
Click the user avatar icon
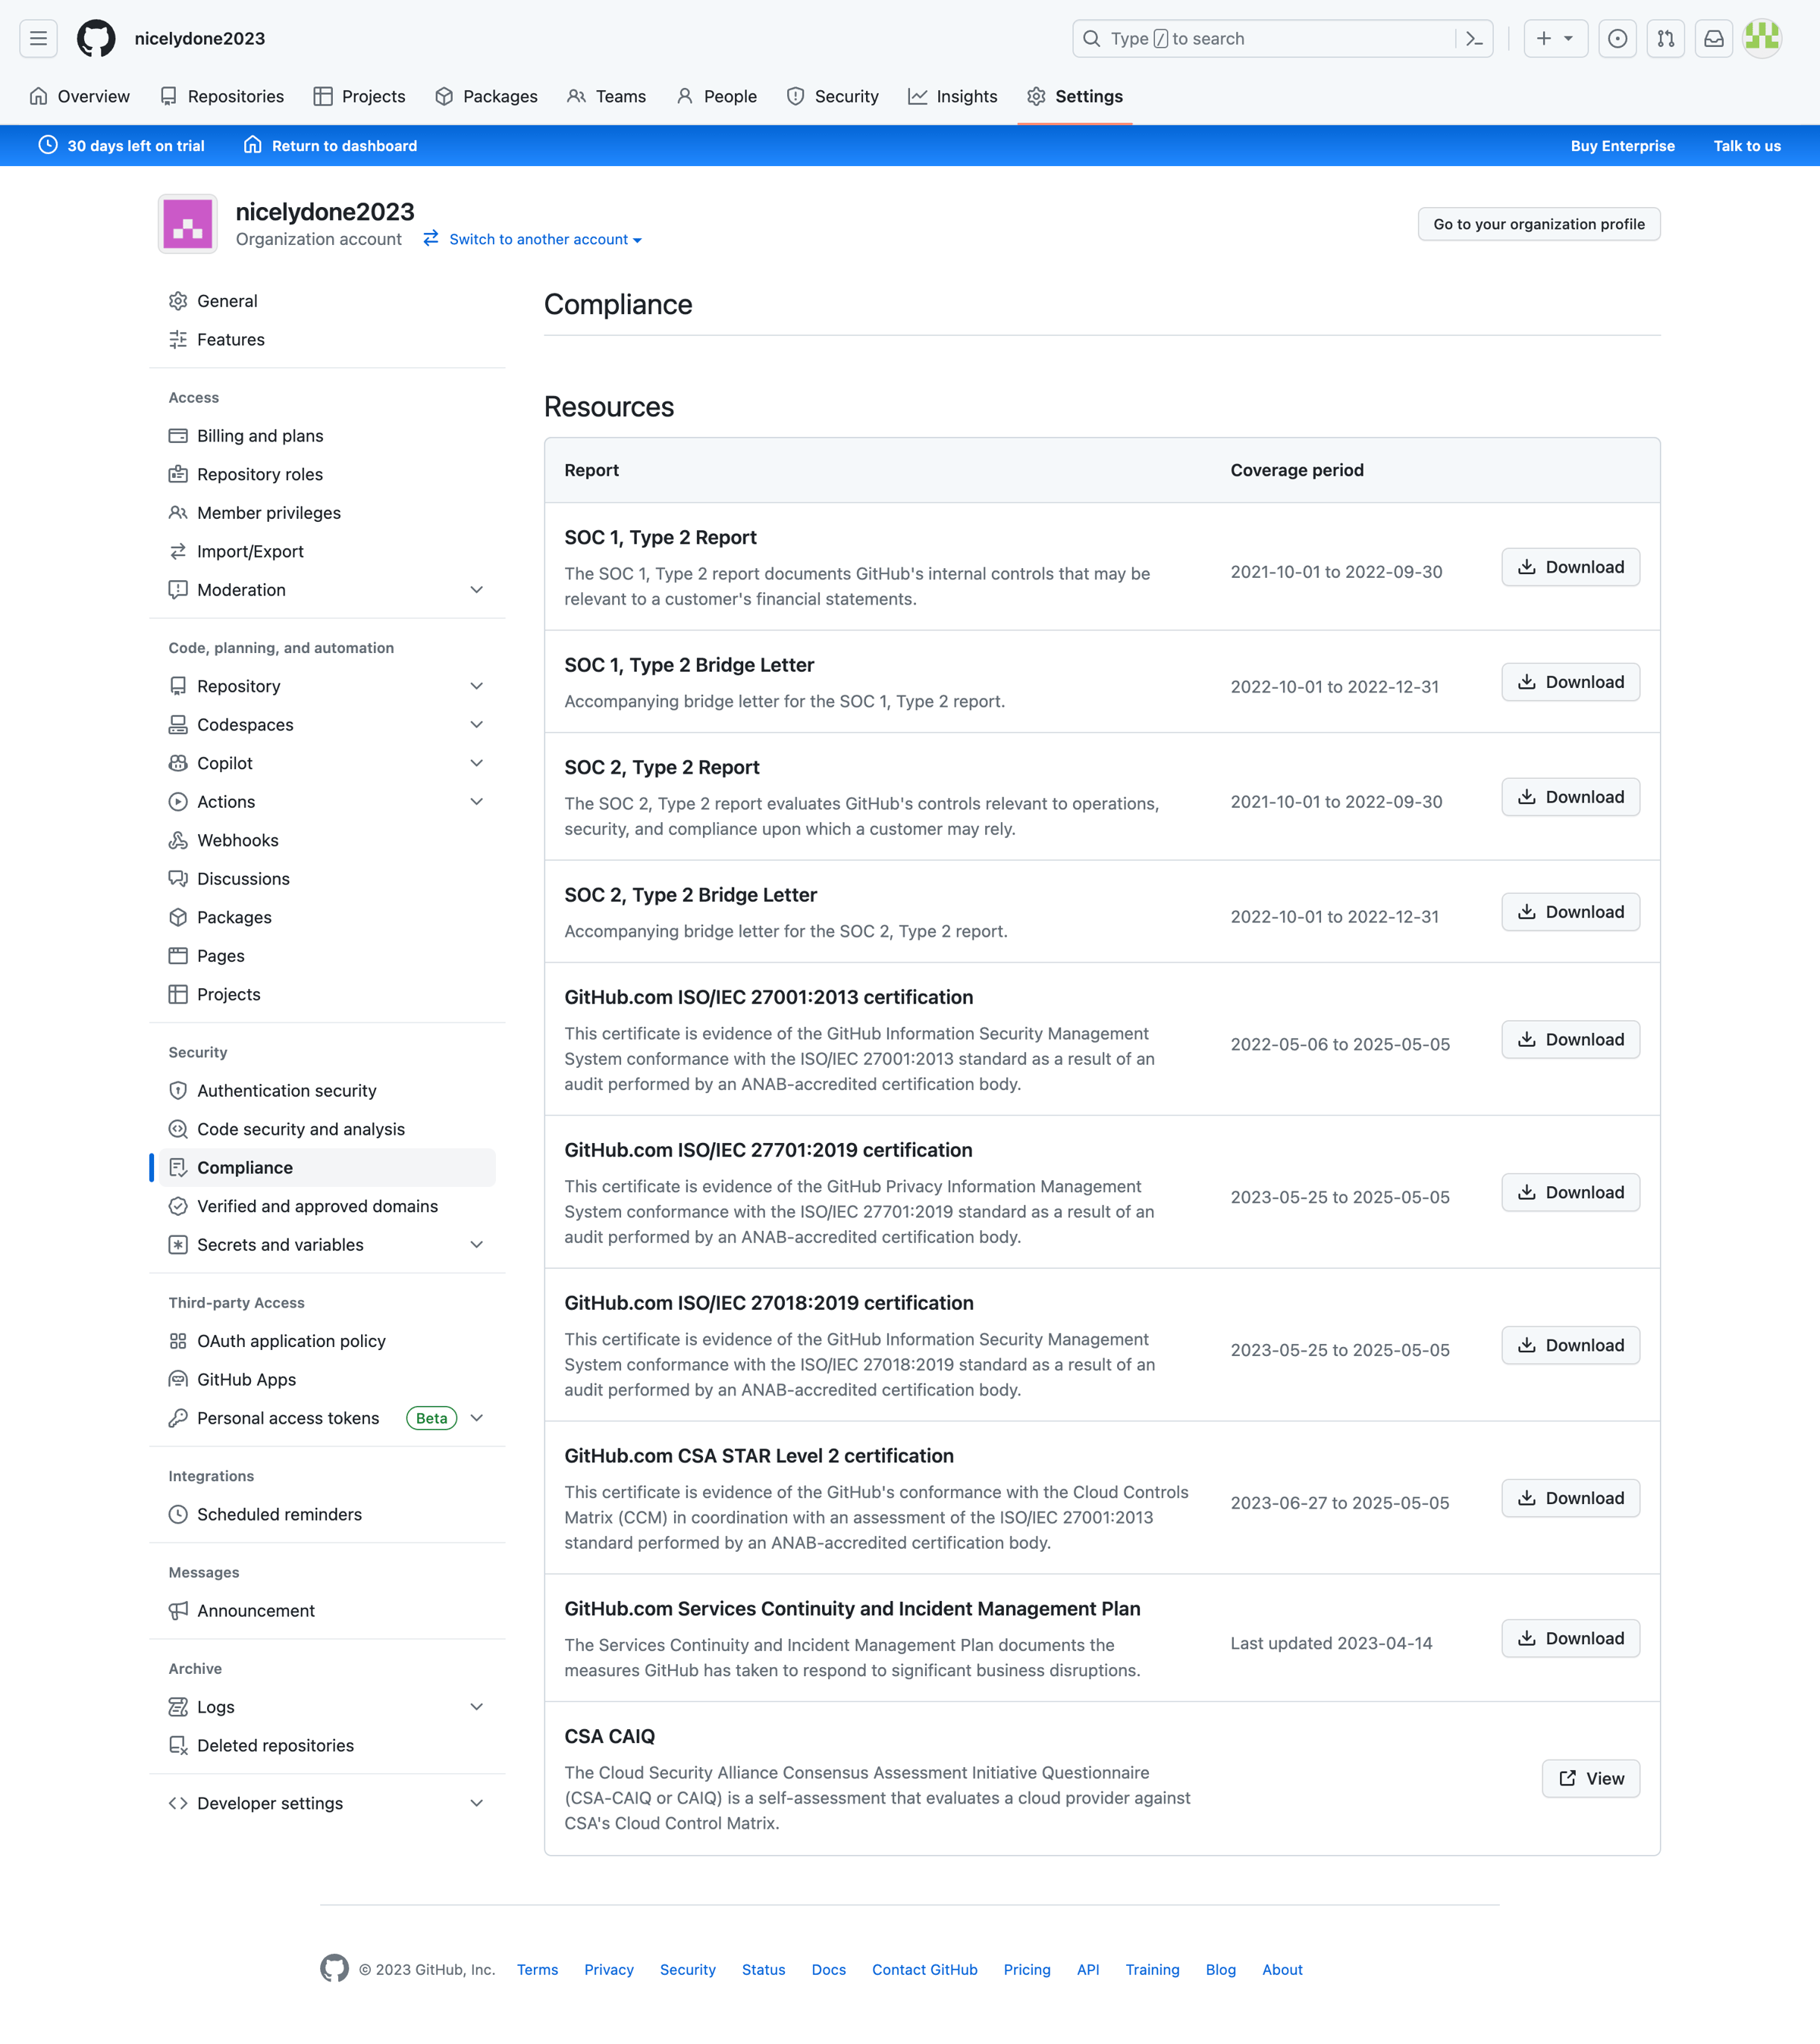1762,38
